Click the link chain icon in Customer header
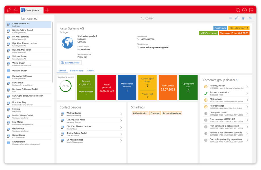This screenshot has height=170, width=261. [237, 18]
